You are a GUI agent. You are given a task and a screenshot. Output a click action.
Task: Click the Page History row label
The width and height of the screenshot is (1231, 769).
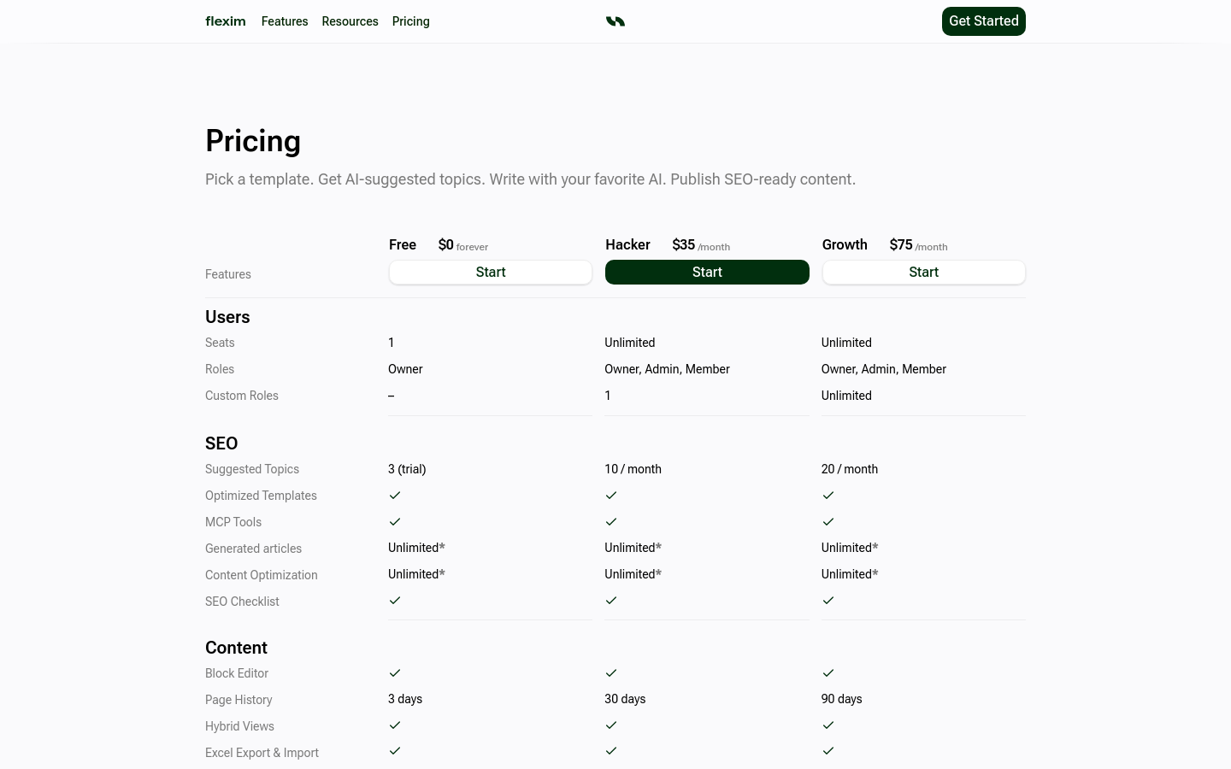pyautogui.click(x=239, y=700)
